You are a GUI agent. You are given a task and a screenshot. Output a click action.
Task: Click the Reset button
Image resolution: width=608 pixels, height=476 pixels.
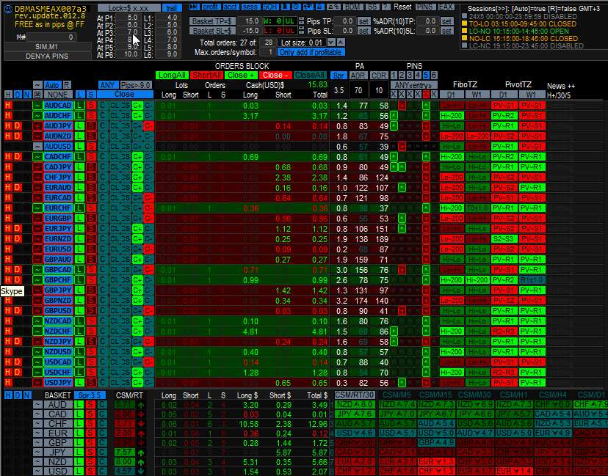[x=403, y=7]
